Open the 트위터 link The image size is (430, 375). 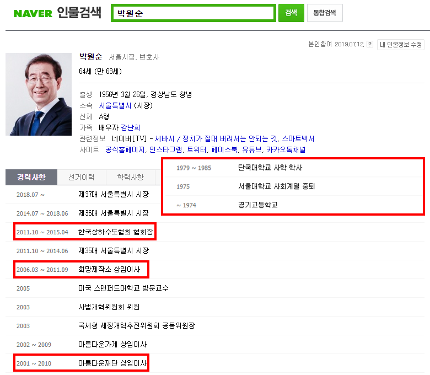197,149
